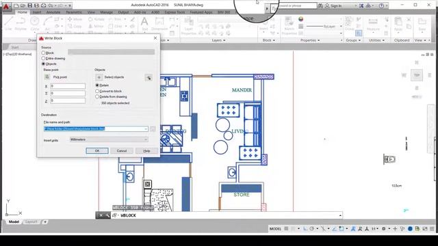Screen dimensions: 438x246
Task: Toggle the grid display in status bar
Action: (286, 228)
